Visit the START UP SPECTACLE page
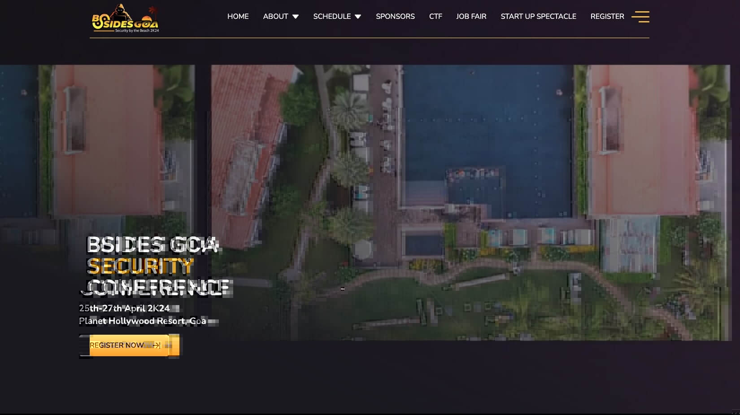Viewport: 740px width, 415px height. pos(538,16)
